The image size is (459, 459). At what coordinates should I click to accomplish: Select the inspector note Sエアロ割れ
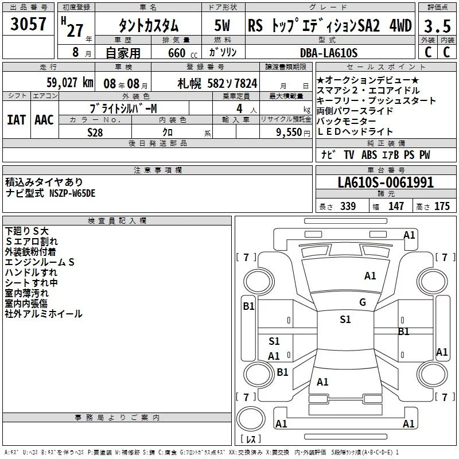coord(32,241)
